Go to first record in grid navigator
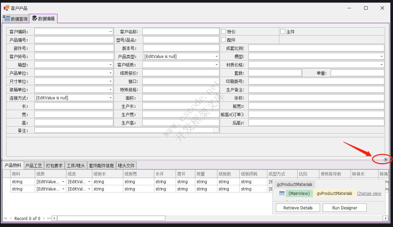393x227 pixels. click(5, 218)
